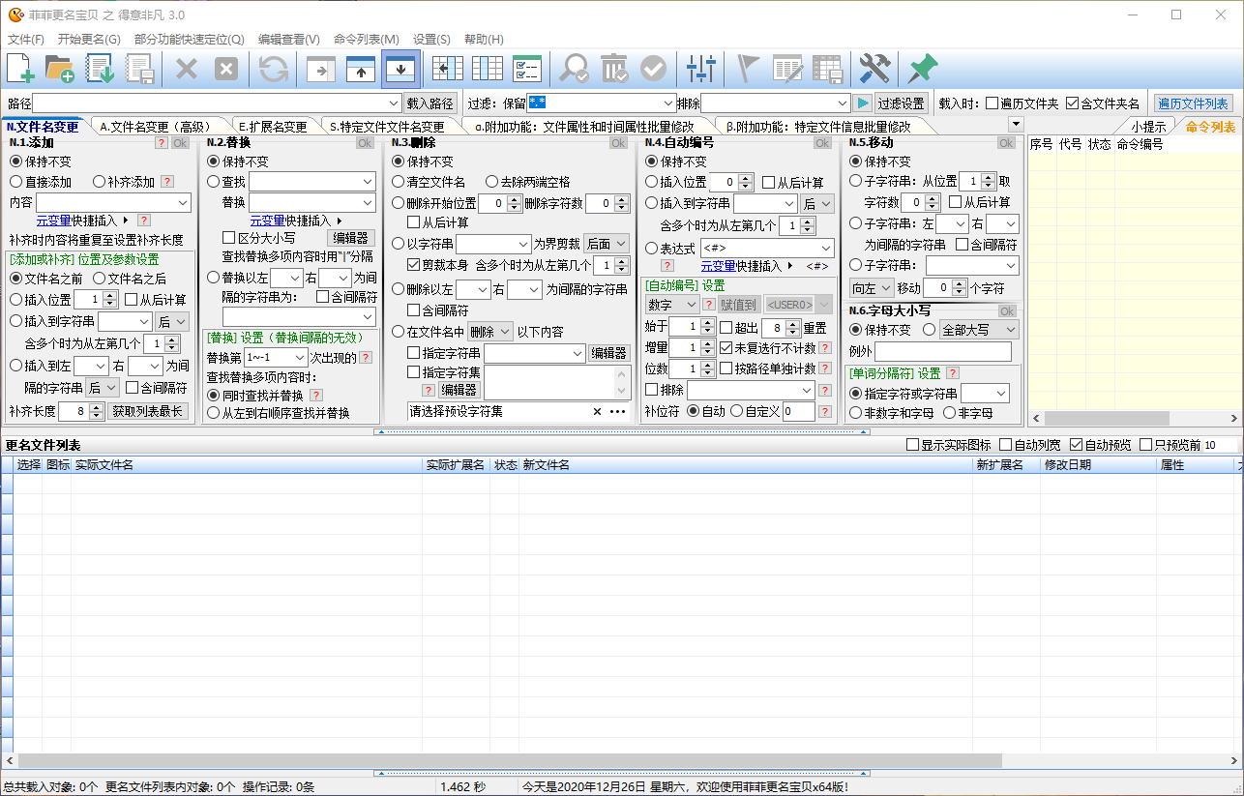Click the list edit pencil icon

tap(788, 69)
